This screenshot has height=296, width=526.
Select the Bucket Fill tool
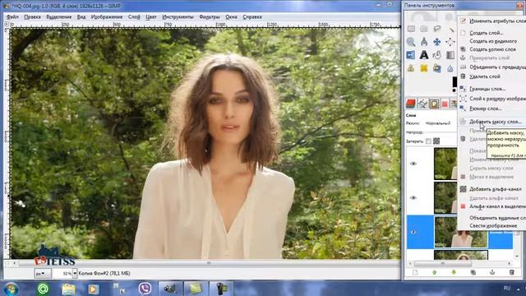(x=437, y=55)
